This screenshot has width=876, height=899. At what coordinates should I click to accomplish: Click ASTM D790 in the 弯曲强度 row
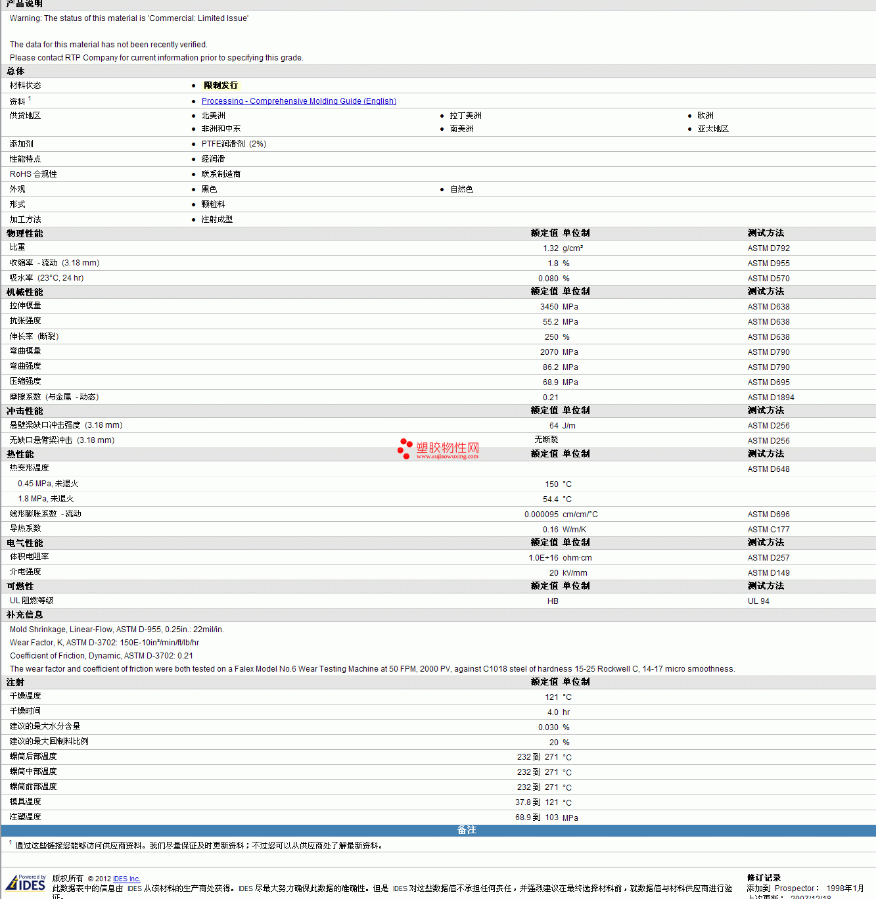(768, 367)
